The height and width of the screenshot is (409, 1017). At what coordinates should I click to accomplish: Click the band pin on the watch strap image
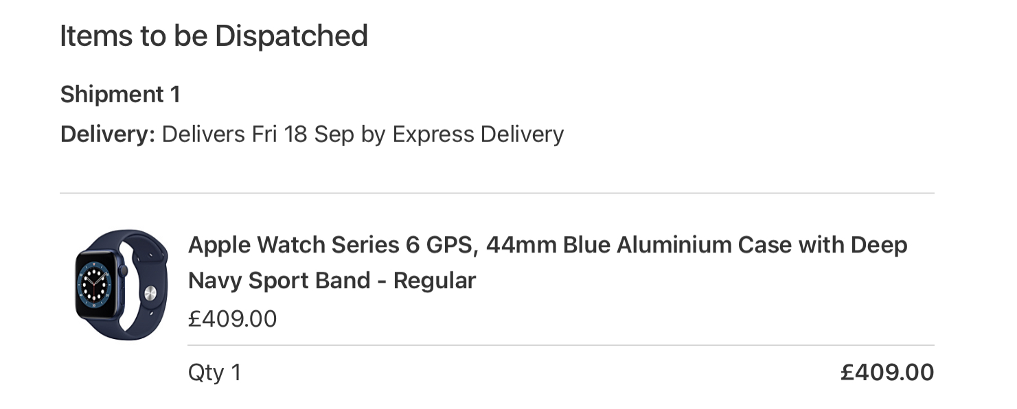point(150,294)
